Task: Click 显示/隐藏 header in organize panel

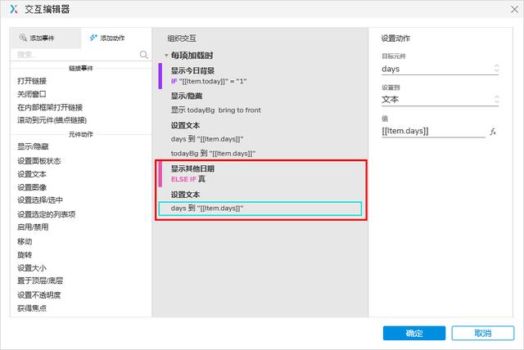Action: pyautogui.click(x=187, y=96)
